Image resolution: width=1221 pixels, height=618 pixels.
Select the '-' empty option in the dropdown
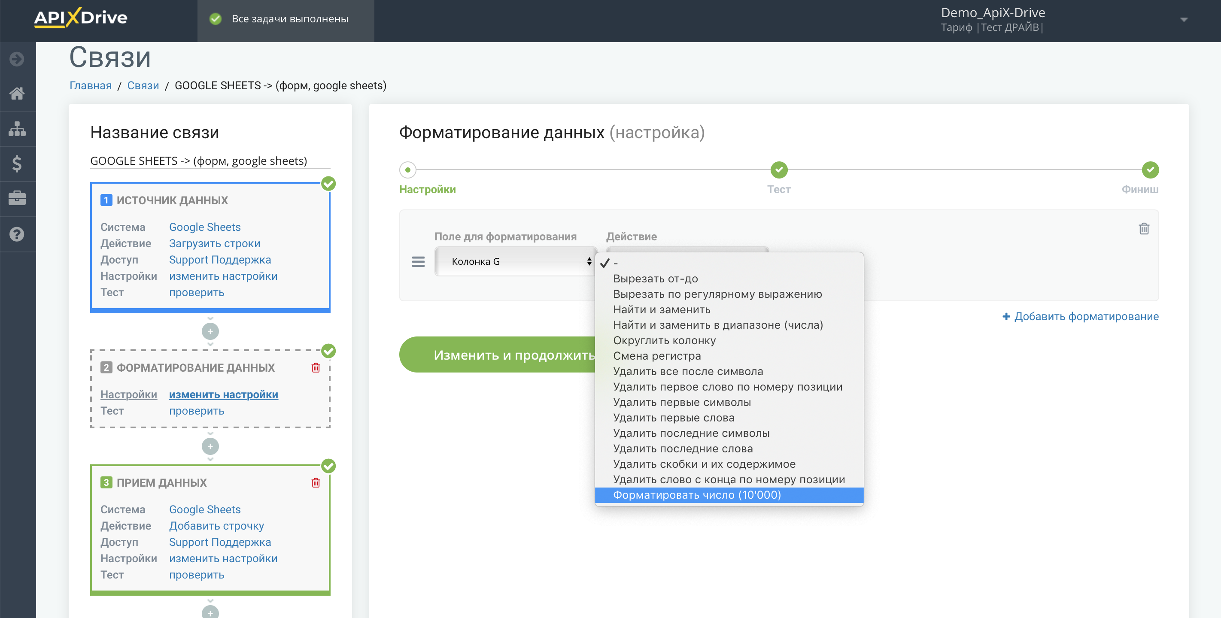[x=729, y=263]
